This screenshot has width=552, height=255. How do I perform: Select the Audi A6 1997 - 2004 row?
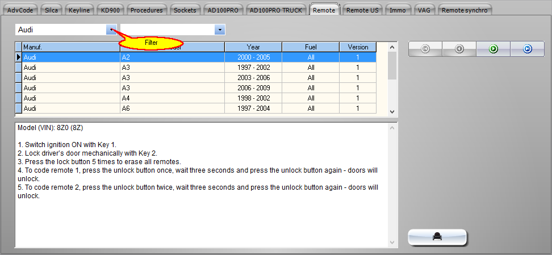[199, 108]
